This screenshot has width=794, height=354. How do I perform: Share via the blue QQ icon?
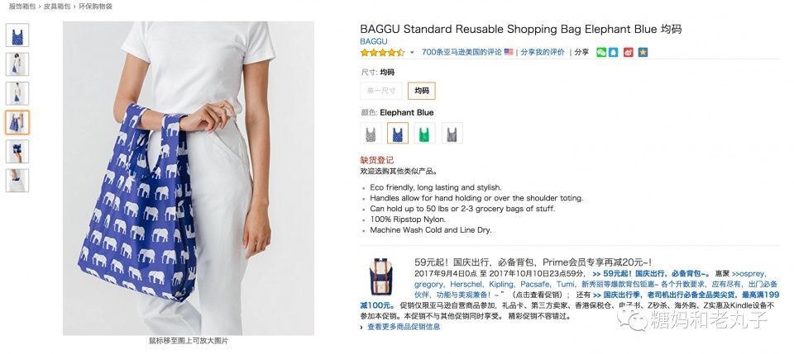pos(613,52)
